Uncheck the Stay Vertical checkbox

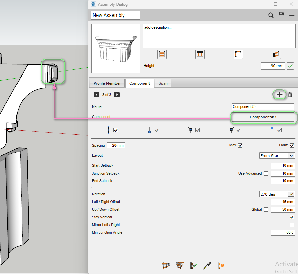point(292,217)
